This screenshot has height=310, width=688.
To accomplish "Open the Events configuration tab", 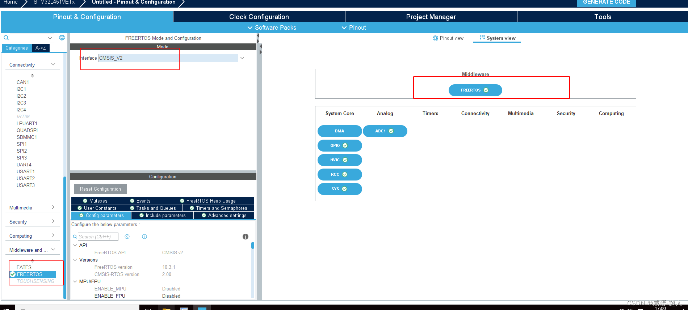I will coord(140,201).
